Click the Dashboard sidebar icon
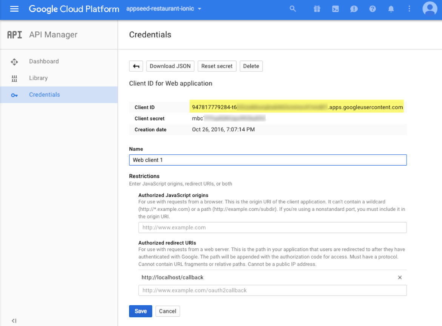Screen dimensions: 442x326 [14, 62]
